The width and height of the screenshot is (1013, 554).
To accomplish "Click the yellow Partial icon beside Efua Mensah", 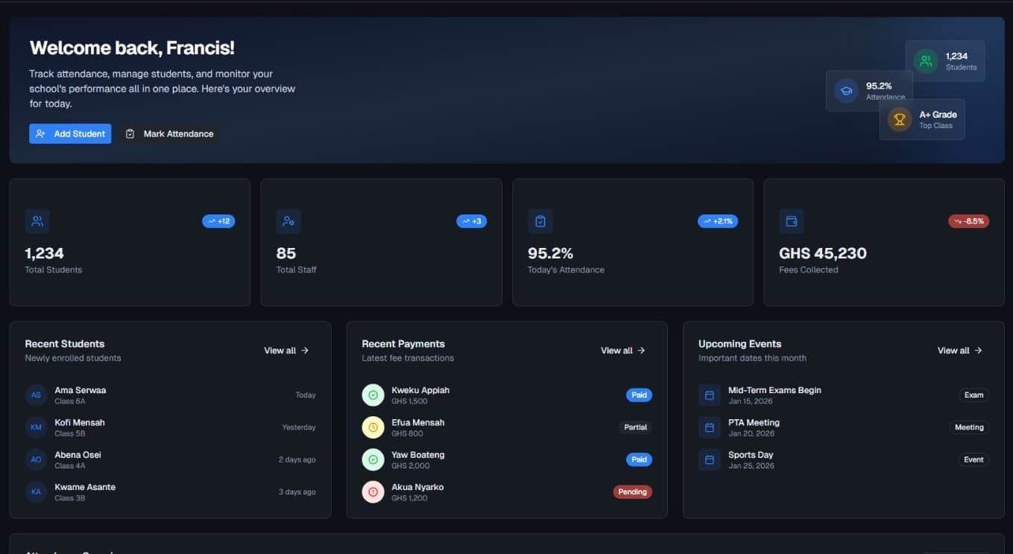I will [373, 427].
